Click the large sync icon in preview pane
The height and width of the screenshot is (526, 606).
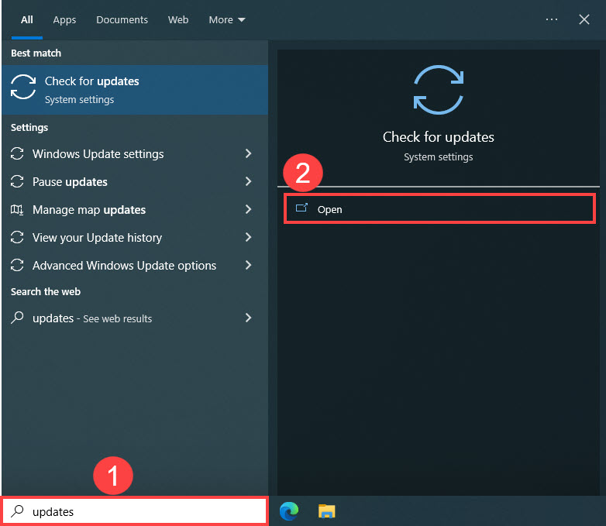click(x=439, y=90)
